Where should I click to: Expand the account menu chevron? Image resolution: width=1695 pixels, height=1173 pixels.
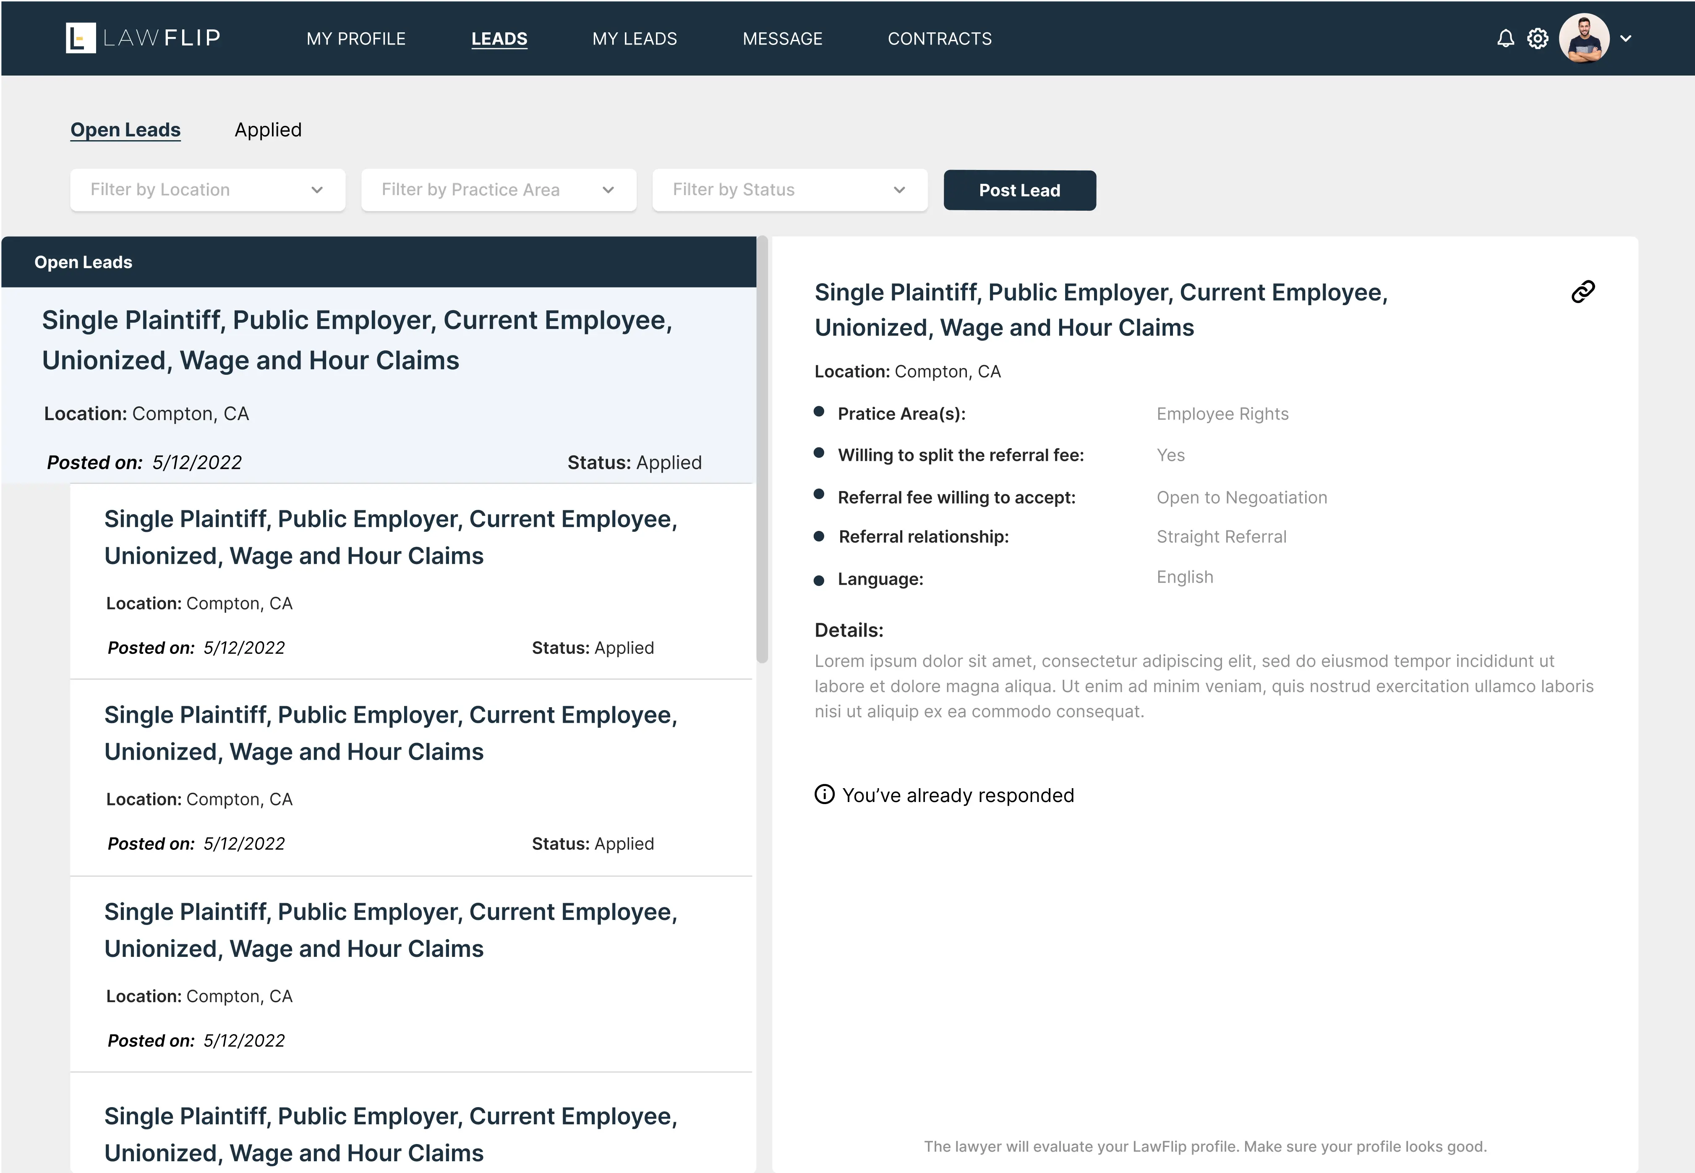(1626, 38)
